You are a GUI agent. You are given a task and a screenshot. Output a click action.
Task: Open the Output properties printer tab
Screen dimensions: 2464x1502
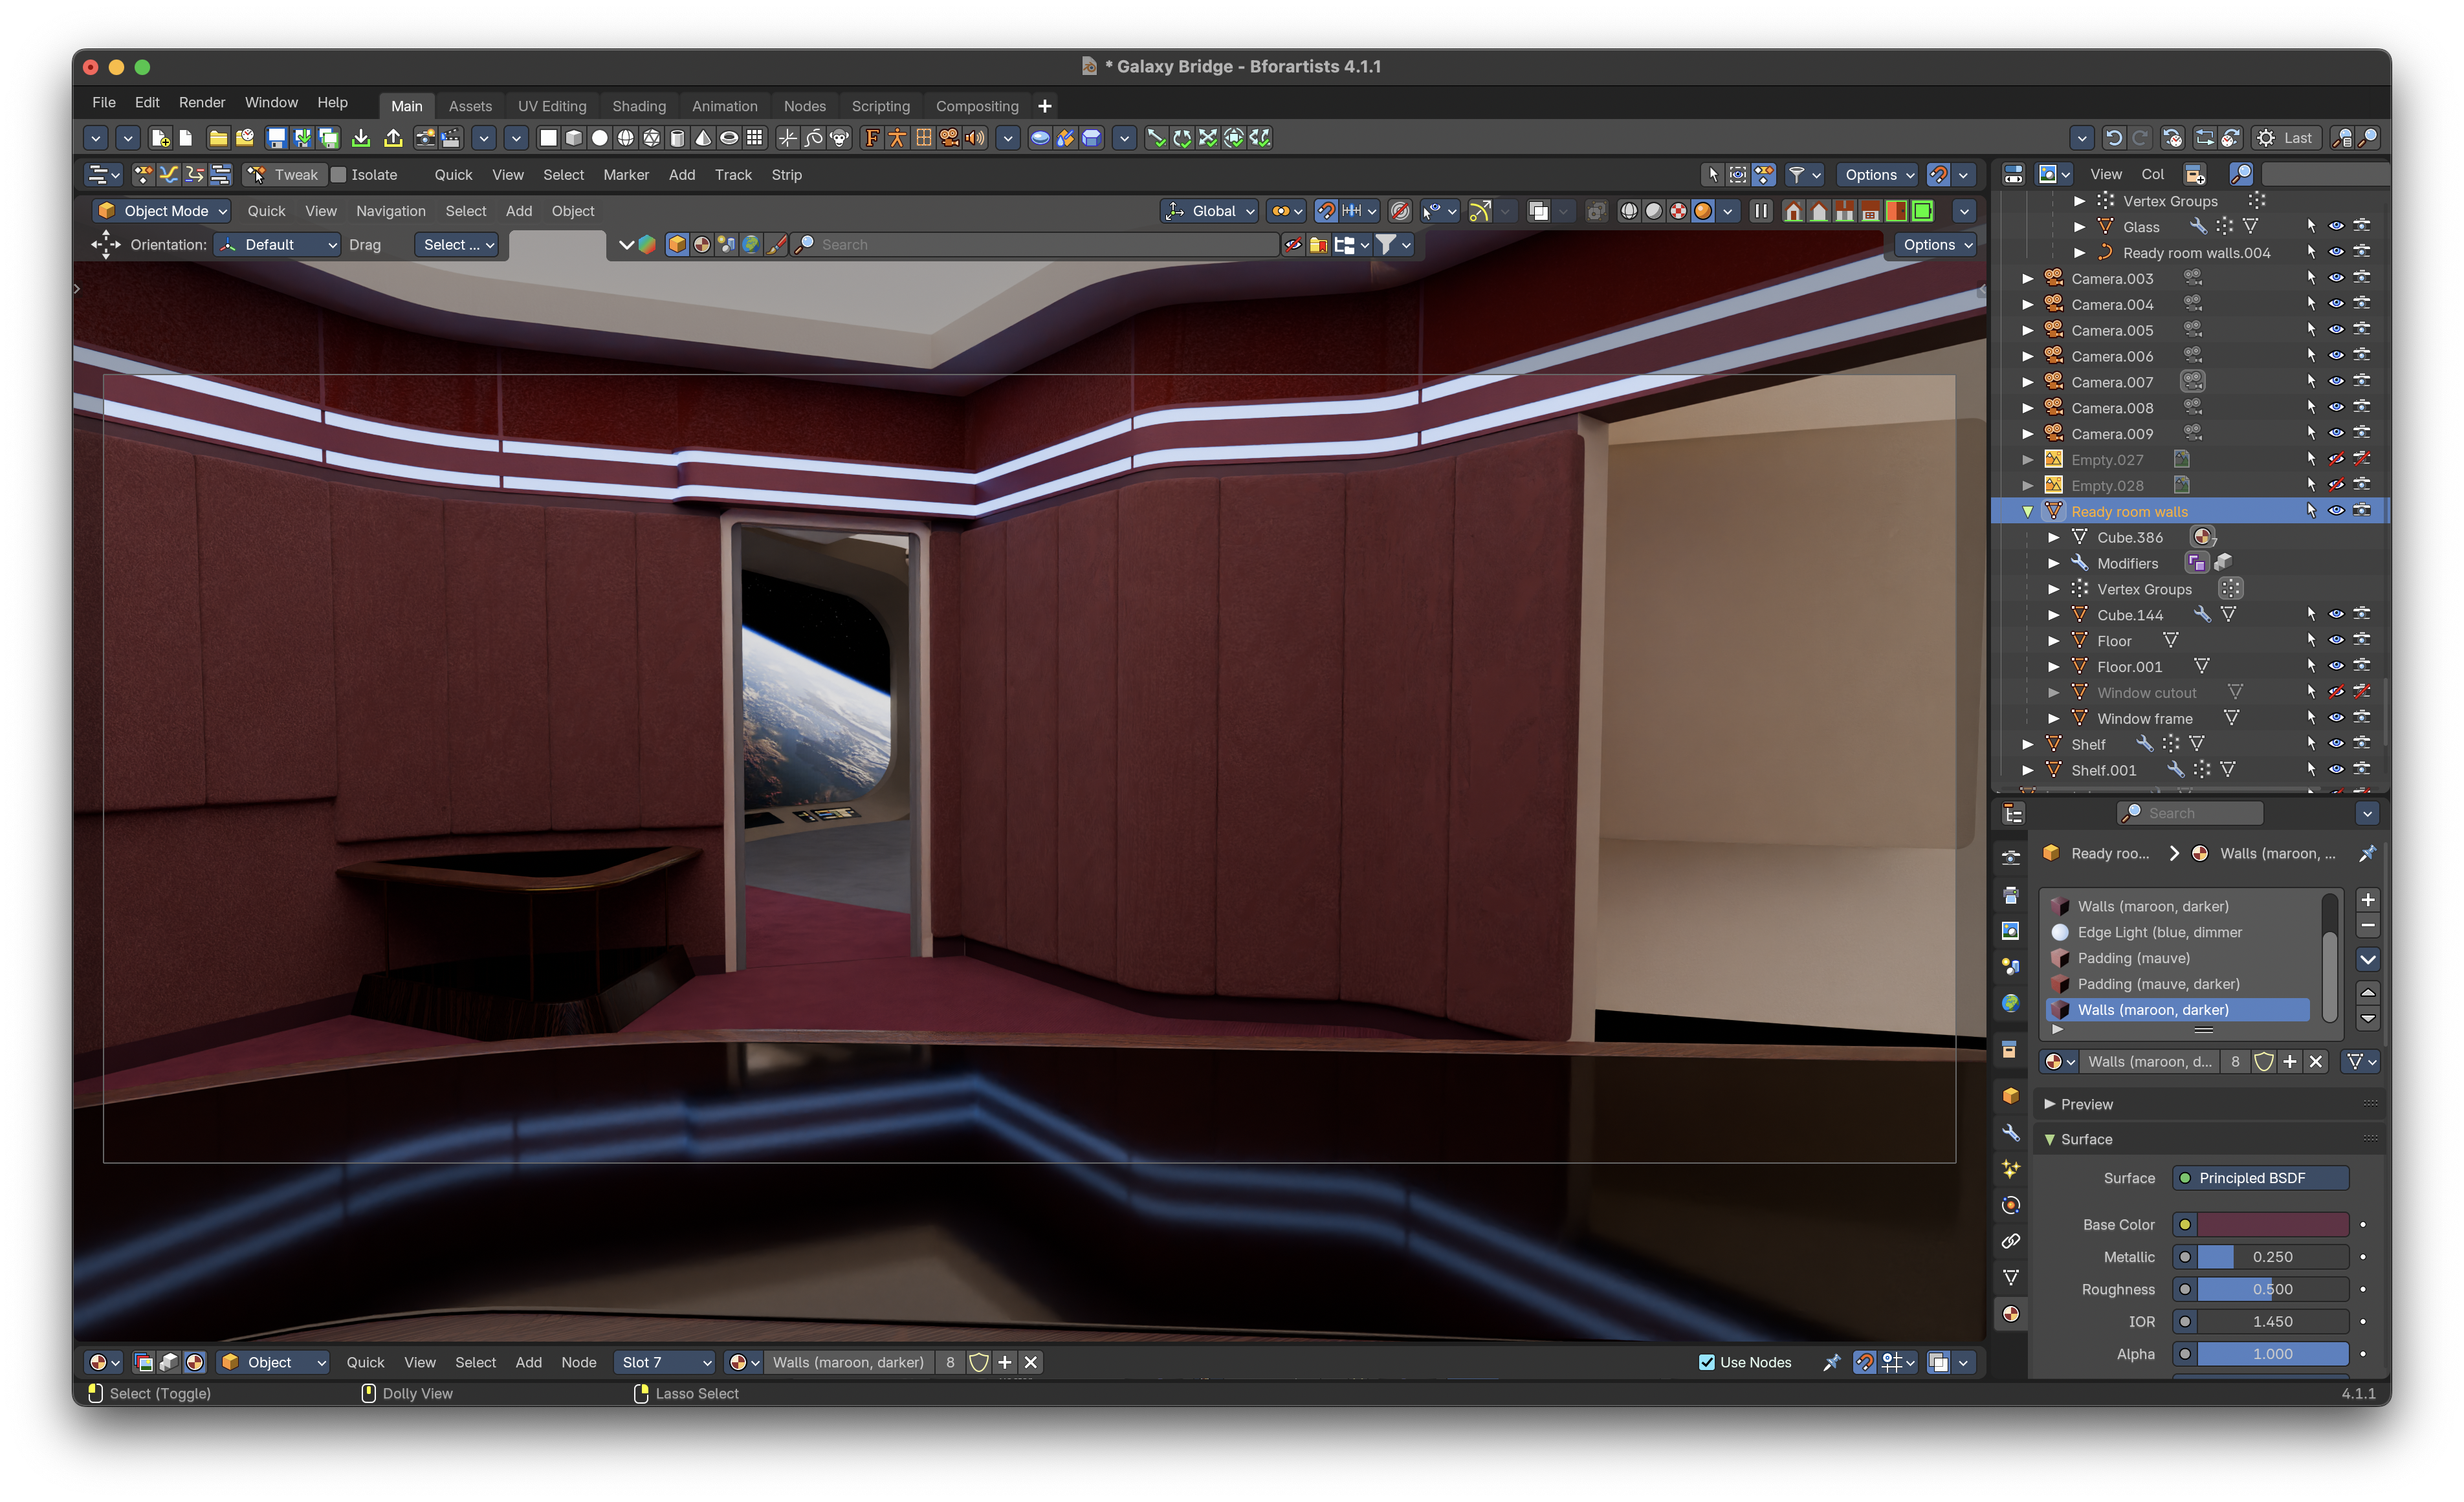(x=2011, y=895)
